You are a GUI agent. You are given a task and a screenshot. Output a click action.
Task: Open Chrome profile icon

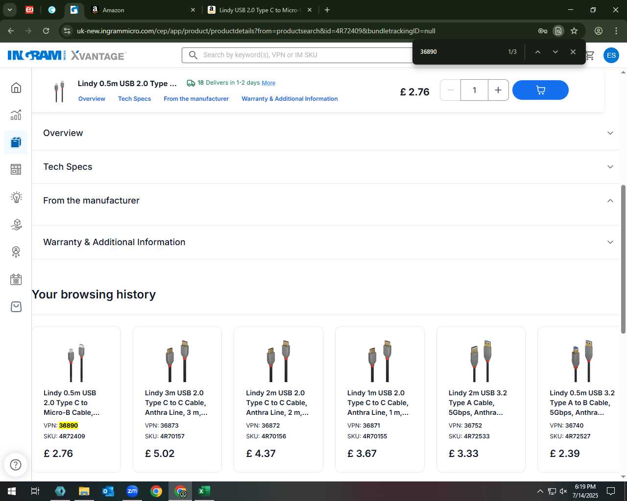pos(599,31)
